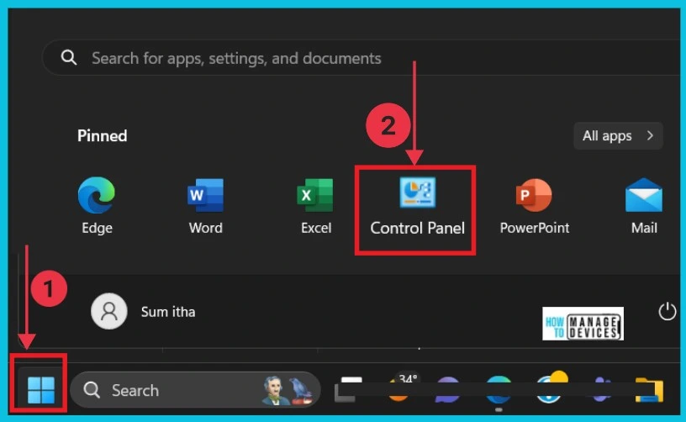Open the power options button
The image size is (686, 422).
click(x=668, y=311)
